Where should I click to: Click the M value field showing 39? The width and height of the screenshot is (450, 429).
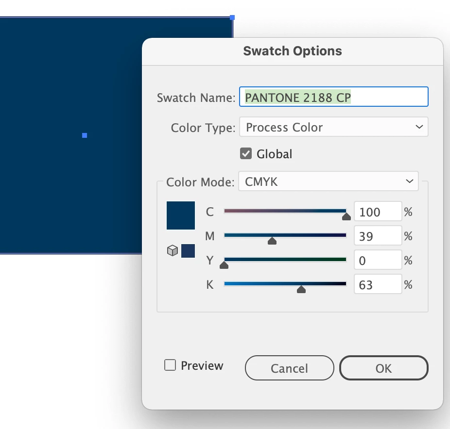pyautogui.click(x=378, y=235)
